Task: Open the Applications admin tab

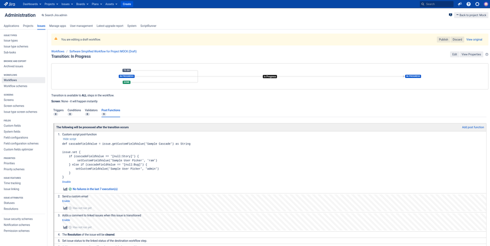Action: click(11, 26)
